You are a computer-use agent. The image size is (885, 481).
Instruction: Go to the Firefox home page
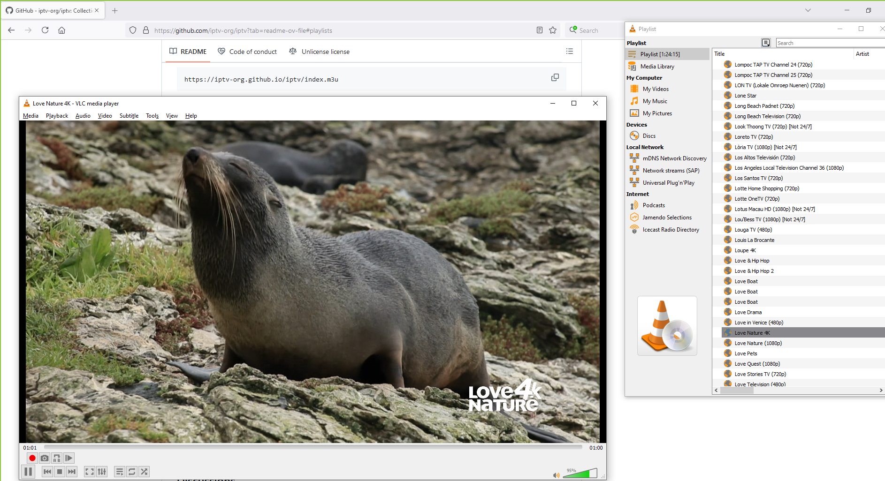pyautogui.click(x=61, y=30)
